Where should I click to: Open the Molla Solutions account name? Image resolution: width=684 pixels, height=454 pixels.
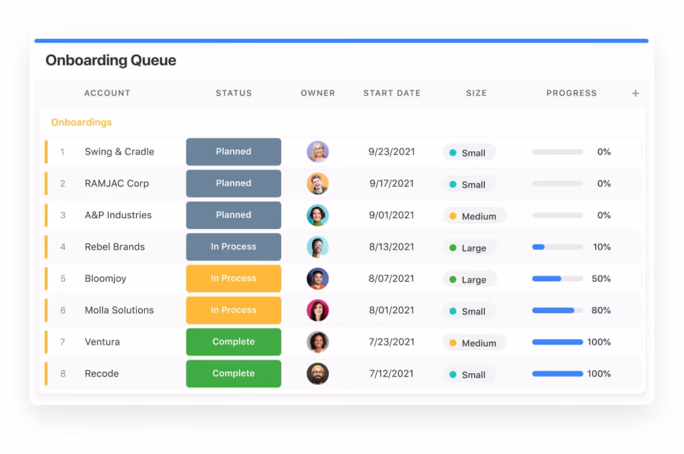[119, 310]
